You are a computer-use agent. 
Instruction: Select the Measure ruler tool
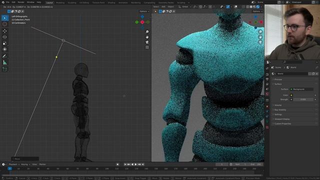pyautogui.click(x=4, y=62)
